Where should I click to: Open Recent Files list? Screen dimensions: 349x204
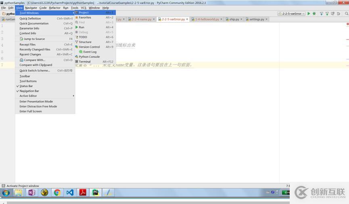pyautogui.click(x=45, y=44)
